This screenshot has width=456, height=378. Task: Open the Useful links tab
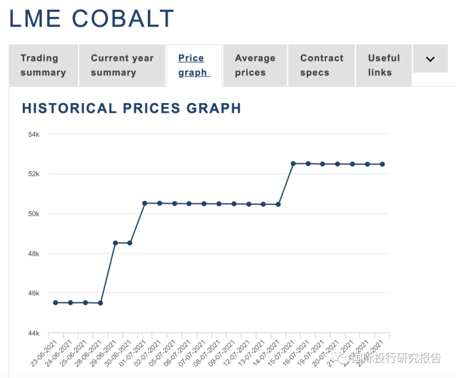383,65
